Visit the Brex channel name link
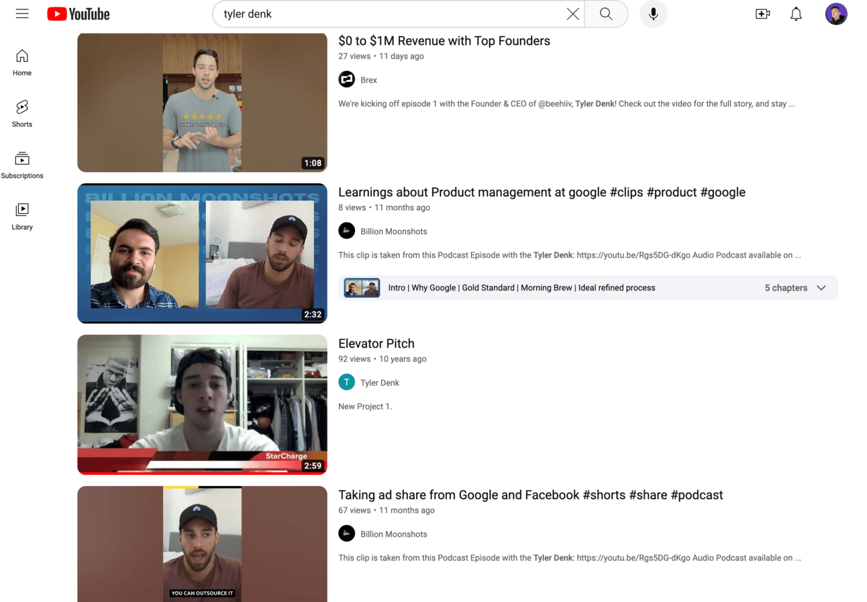The width and height of the screenshot is (867, 602). point(368,80)
